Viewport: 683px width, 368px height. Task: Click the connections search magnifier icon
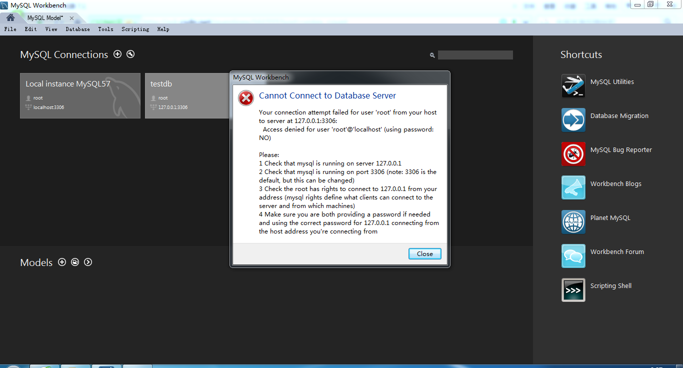point(432,55)
